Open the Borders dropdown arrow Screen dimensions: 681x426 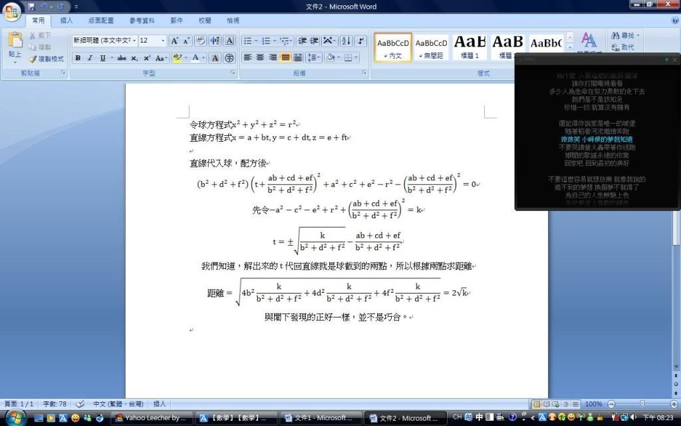click(356, 57)
